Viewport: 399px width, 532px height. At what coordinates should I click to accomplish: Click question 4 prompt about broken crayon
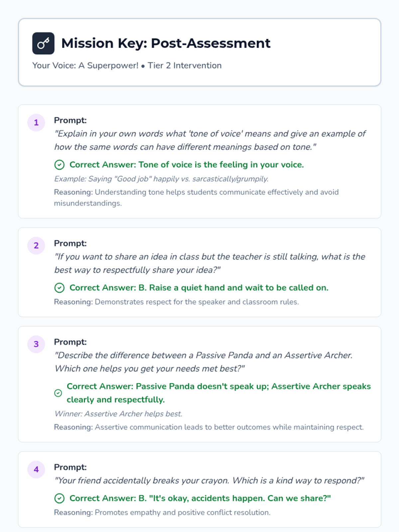[209, 480]
